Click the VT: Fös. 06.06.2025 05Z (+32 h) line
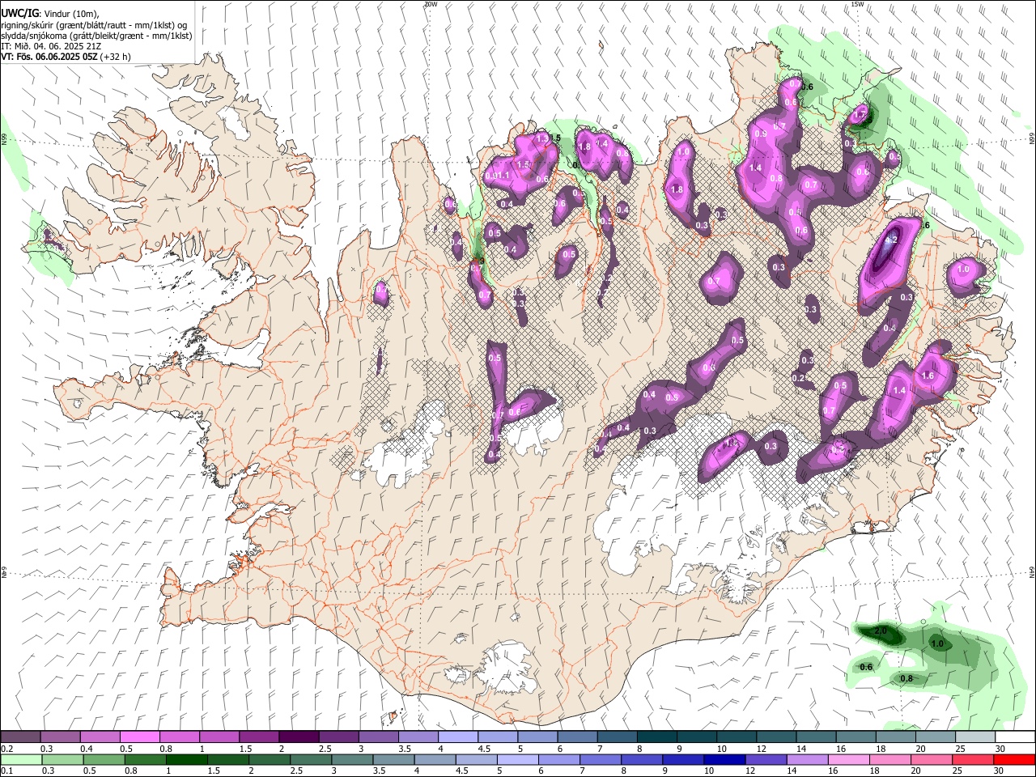 [66, 57]
